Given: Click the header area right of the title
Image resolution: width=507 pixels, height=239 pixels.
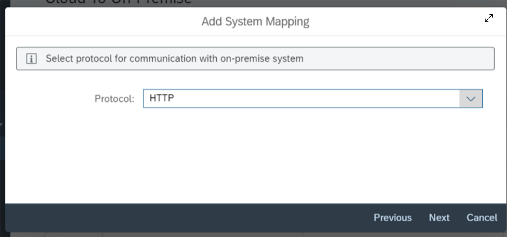Looking at the screenshot, I should [393, 22].
